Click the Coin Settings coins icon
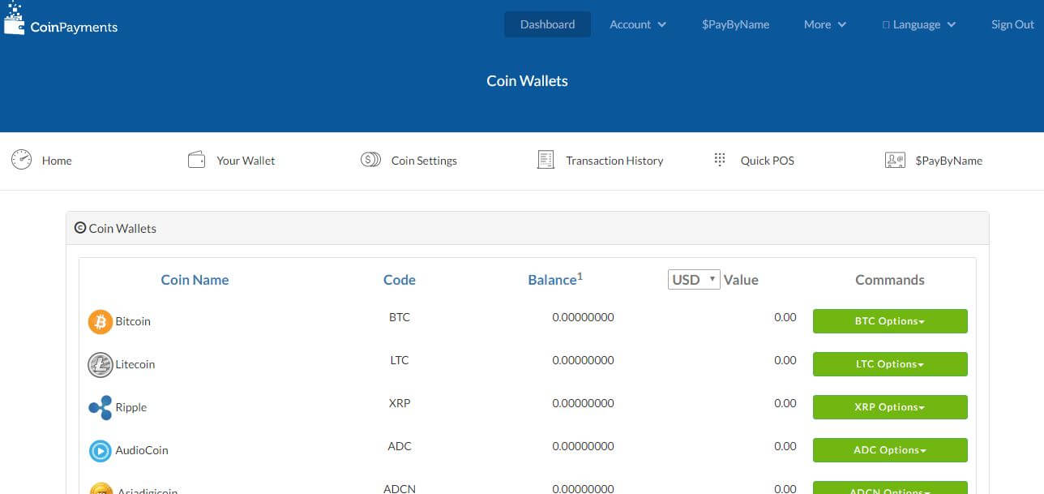 click(x=370, y=160)
